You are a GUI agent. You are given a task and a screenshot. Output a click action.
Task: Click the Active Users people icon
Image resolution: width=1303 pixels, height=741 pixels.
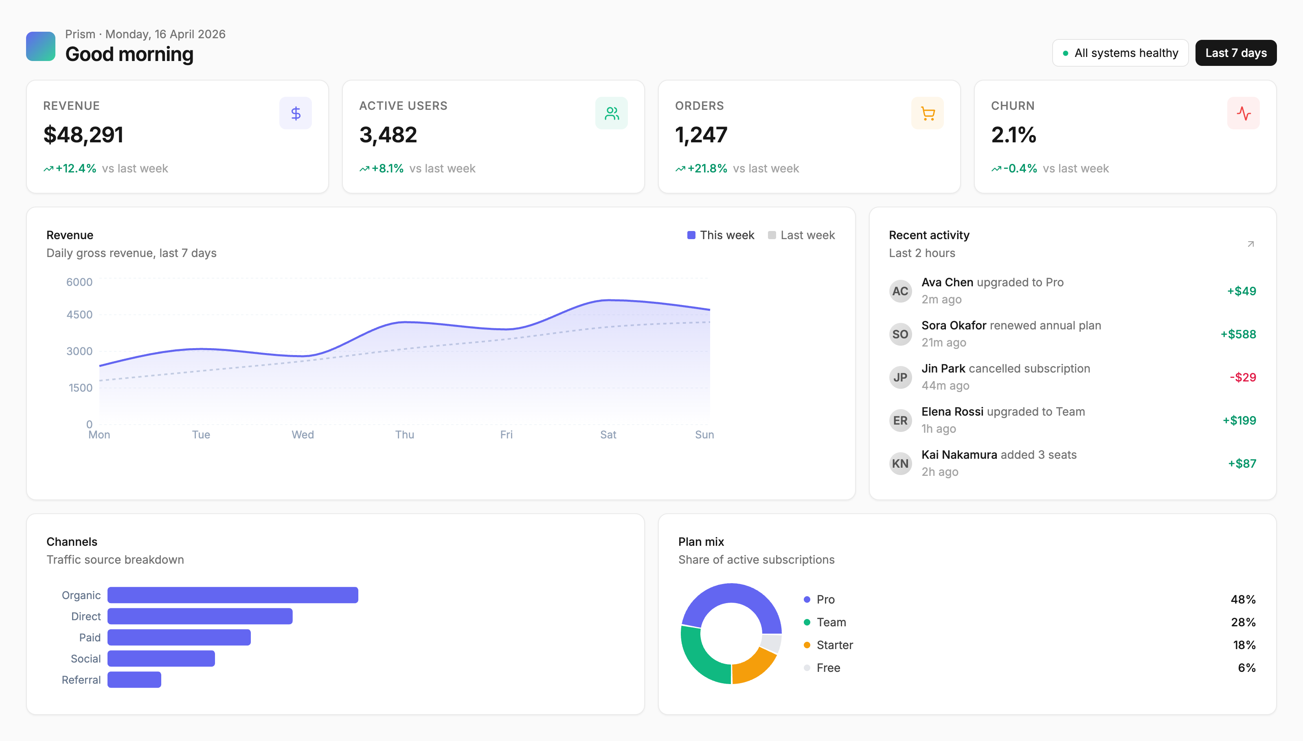pos(611,113)
